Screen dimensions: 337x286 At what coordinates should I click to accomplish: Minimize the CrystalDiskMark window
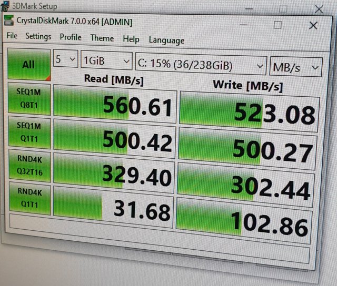[x=244, y=25]
